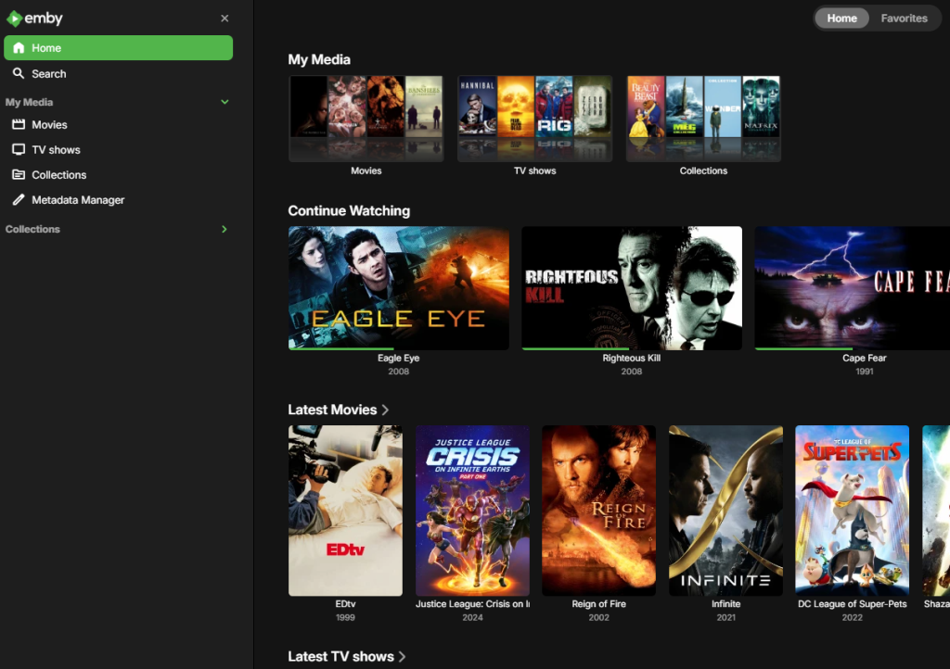
Task: Select the Home tab at top
Action: [841, 19]
